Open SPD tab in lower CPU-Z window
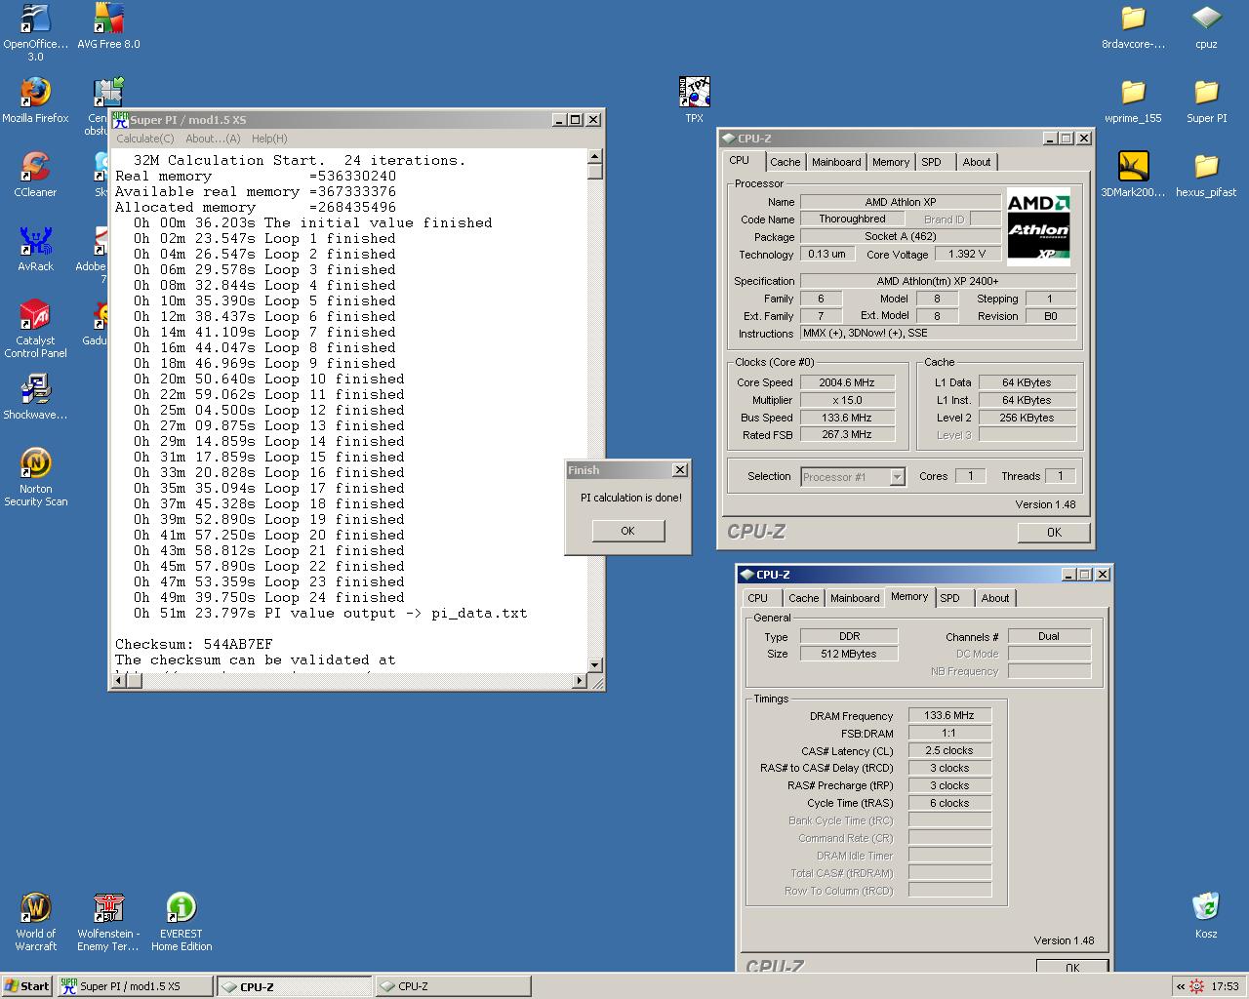This screenshot has width=1249, height=999. 950,598
